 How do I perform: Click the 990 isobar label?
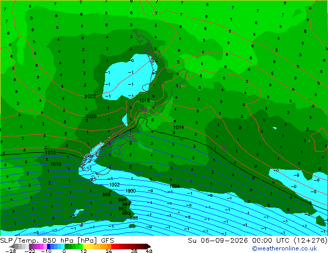126,213
